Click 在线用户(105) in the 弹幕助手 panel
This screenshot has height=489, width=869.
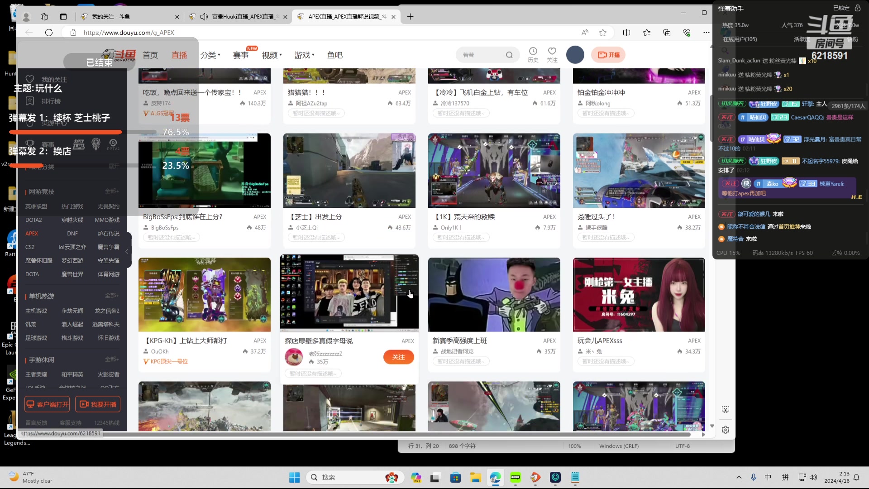(x=740, y=39)
